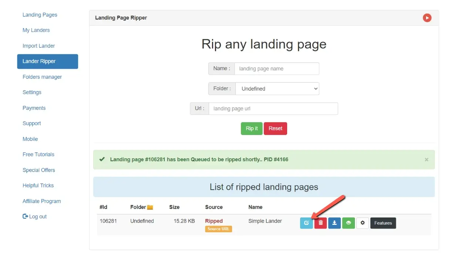This screenshot has height=270, width=457.
Task: Focus the landing page url input
Action: (x=273, y=109)
